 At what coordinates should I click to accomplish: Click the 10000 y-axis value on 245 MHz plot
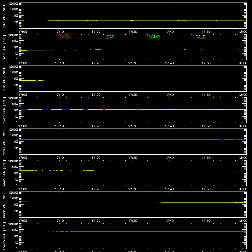point(13,4)
